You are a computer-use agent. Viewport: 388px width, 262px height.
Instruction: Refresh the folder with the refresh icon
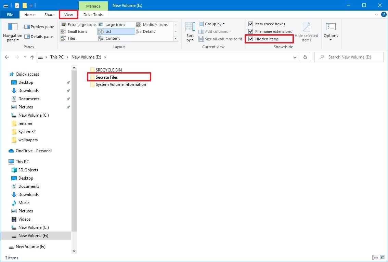click(x=305, y=57)
